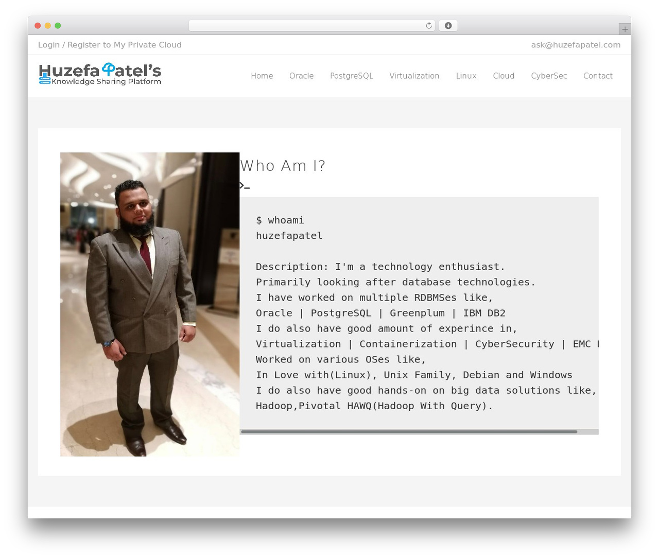The width and height of the screenshot is (659, 558).
Task: Click the horizontal scrollbar of the code block
Action: point(409,432)
